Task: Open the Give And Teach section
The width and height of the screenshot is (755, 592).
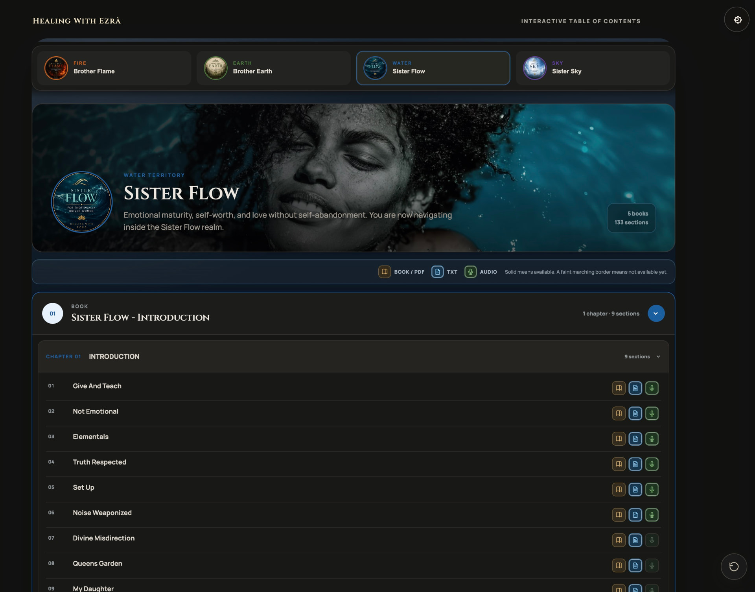Action: coord(97,386)
